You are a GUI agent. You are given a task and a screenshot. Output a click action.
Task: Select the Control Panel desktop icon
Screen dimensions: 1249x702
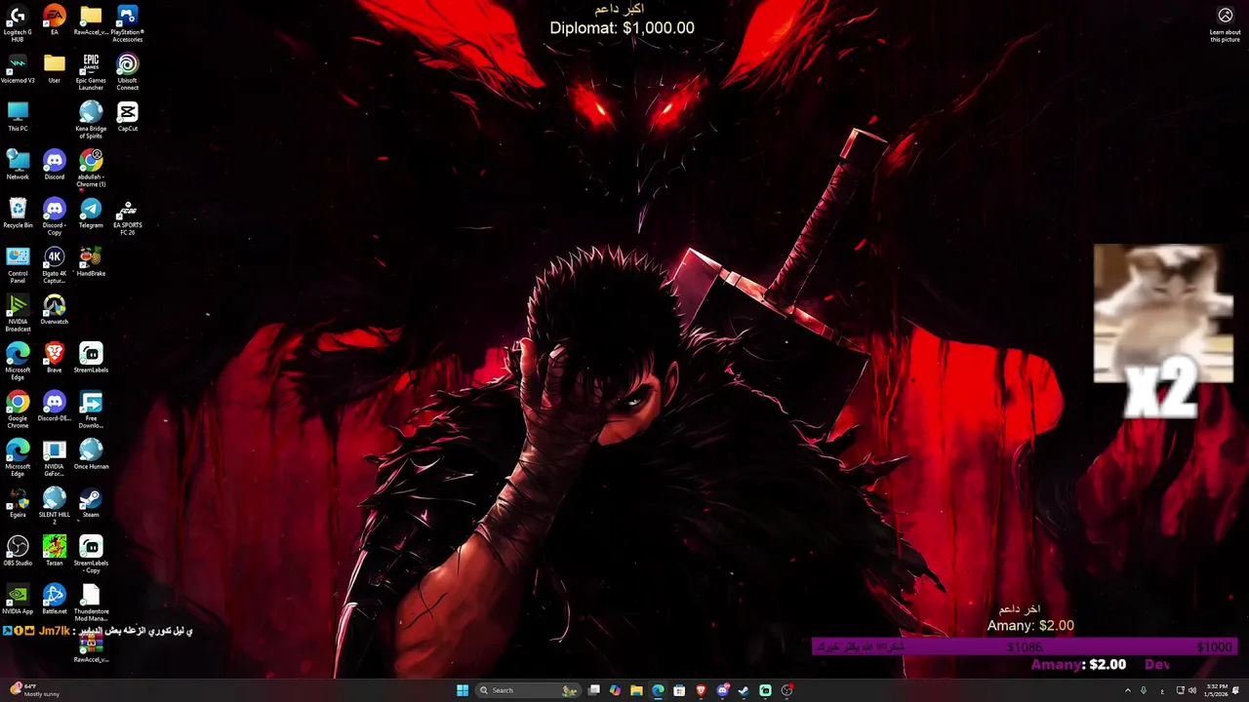point(18,264)
